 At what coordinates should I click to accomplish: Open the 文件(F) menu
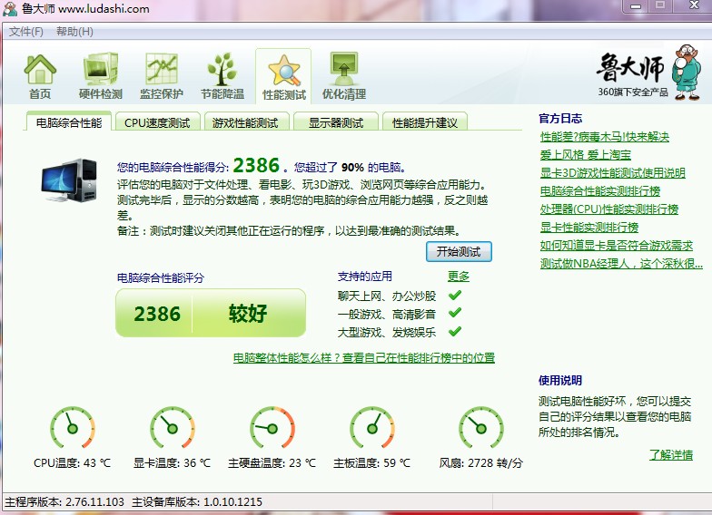click(25, 31)
